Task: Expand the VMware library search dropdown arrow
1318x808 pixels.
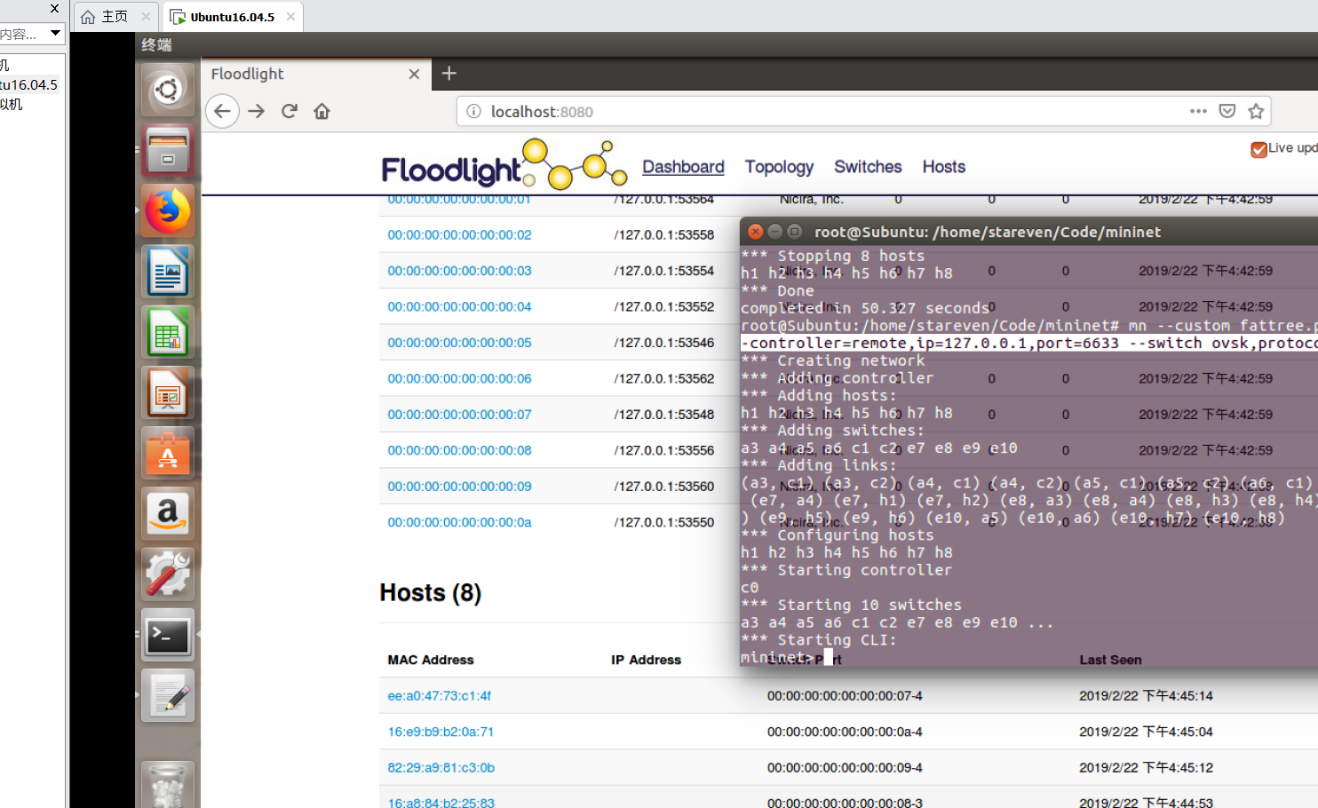Action: [x=55, y=34]
